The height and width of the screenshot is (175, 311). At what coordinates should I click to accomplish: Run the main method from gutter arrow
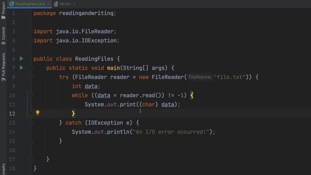click(21, 68)
